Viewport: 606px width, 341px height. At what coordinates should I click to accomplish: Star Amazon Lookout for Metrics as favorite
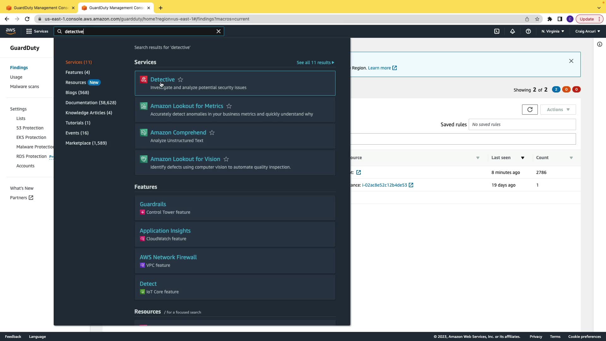pyautogui.click(x=229, y=106)
